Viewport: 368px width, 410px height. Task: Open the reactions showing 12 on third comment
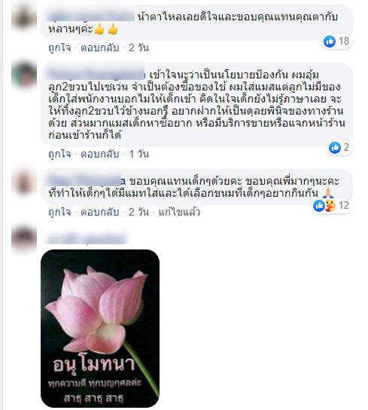(332, 206)
